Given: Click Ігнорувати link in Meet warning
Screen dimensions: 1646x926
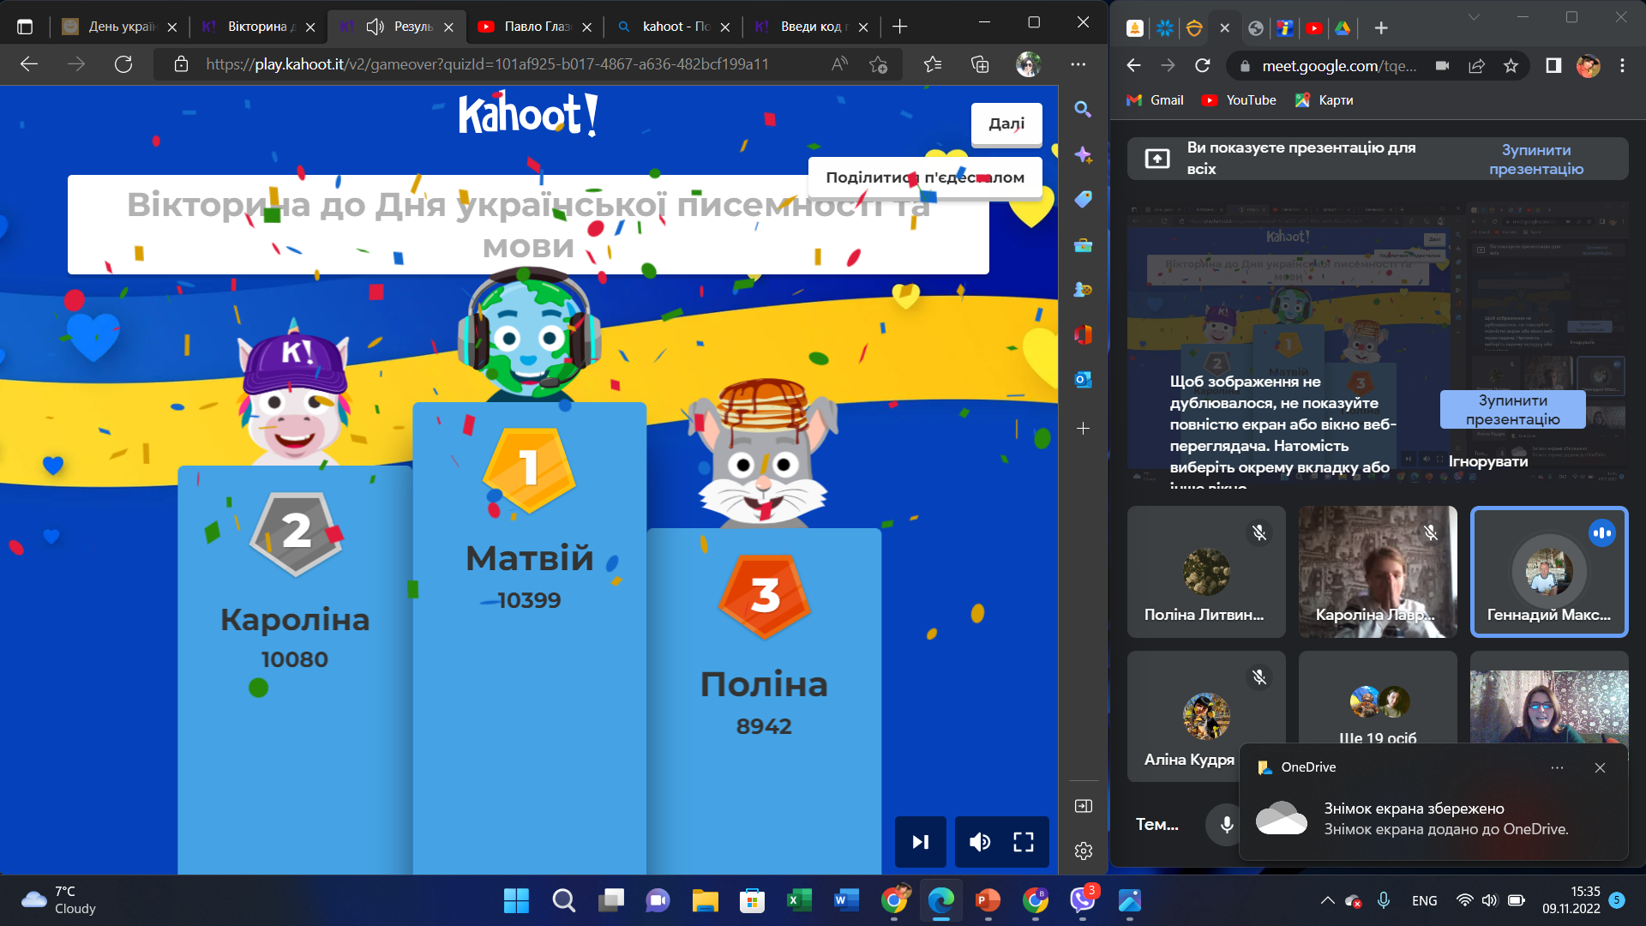Looking at the screenshot, I should [x=1488, y=461].
